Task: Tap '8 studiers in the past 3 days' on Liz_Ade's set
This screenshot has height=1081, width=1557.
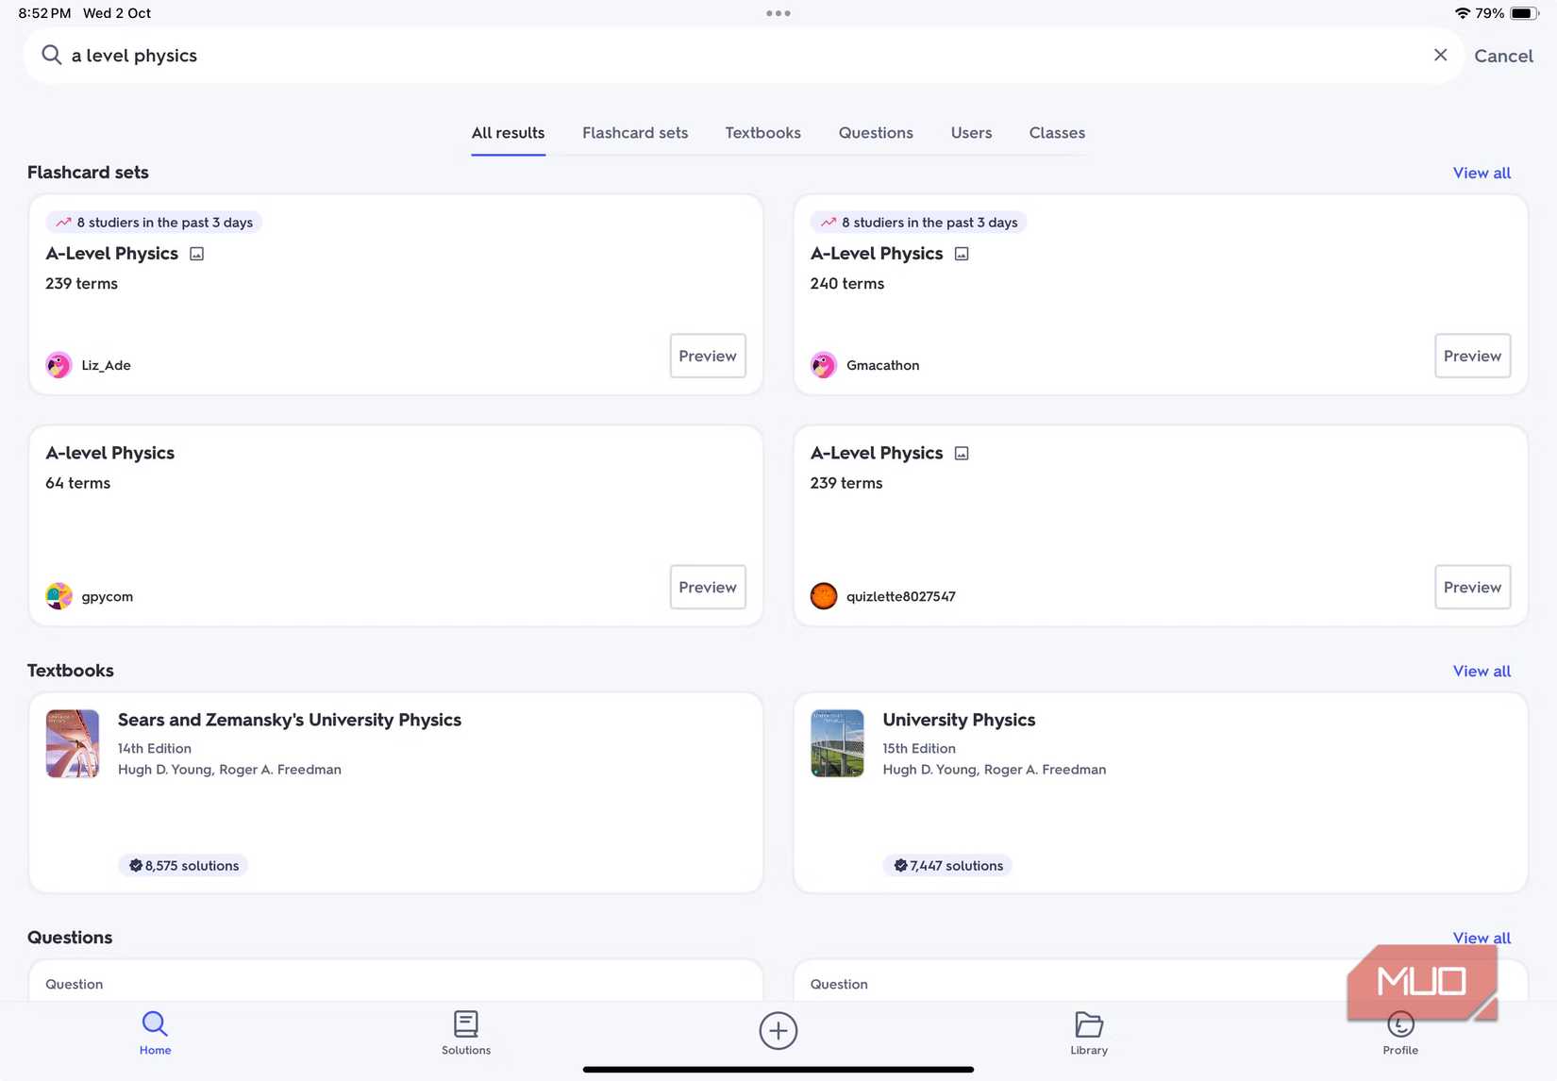Action: coord(154,223)
